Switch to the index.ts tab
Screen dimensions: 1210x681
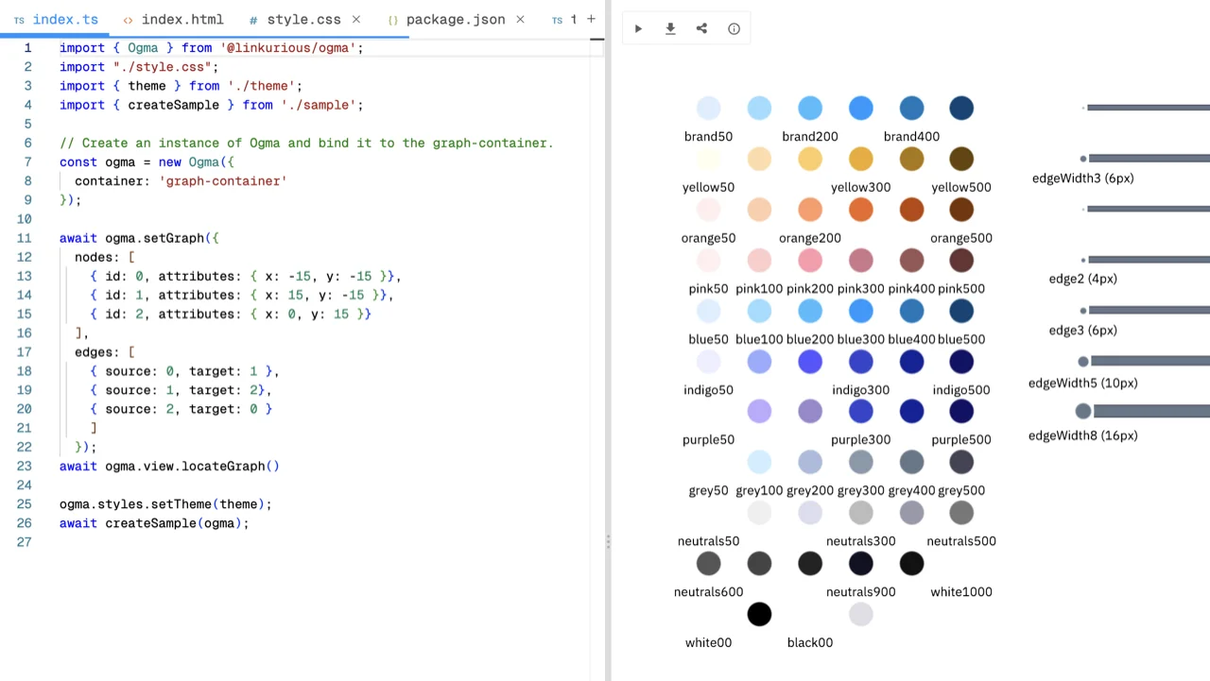click(x=56, y=19)
